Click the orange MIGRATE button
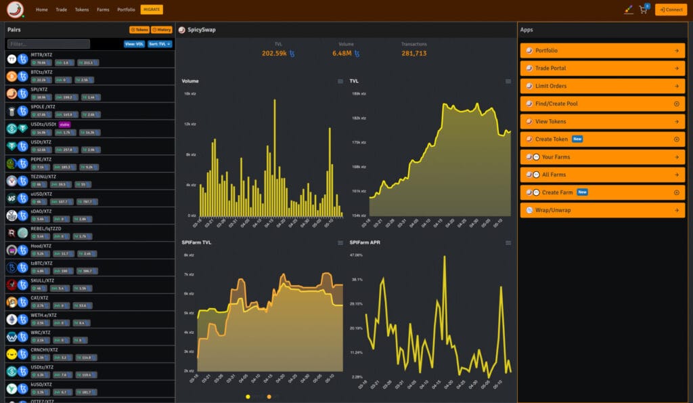The width and height of the screenshot is (693, 403). (152, 9)
